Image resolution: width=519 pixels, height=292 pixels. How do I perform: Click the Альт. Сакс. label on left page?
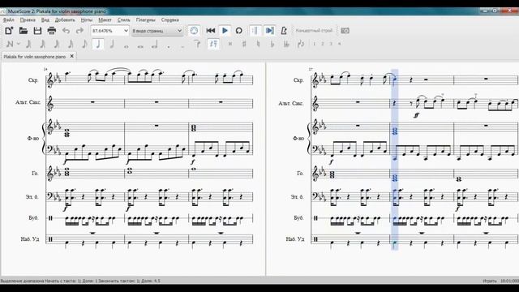(28, 102)
